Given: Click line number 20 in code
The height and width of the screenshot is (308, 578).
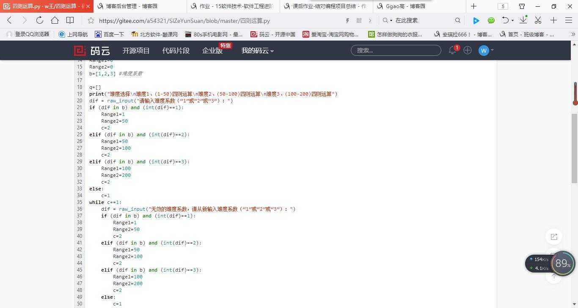Looking at the screenshot, I should [x=80, y=101].
